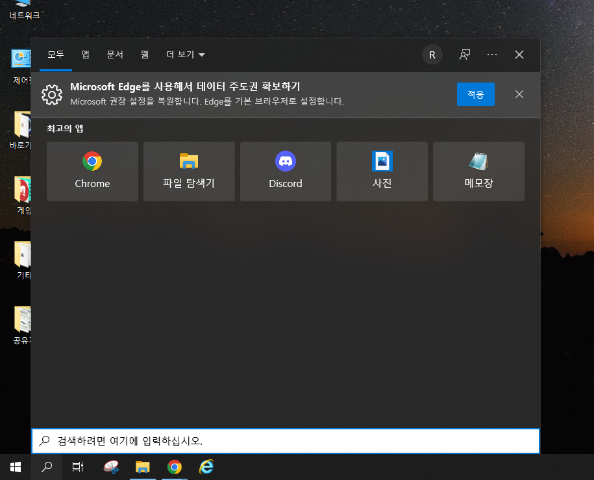This screenshot has width=594, height=480.
Task: Click the taskbar search magnifier icon
Action: coord(47,467)
